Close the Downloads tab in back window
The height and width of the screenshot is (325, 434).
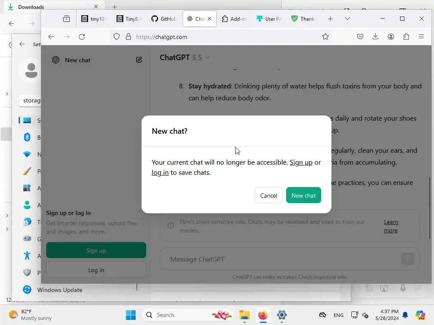point(96,7)
